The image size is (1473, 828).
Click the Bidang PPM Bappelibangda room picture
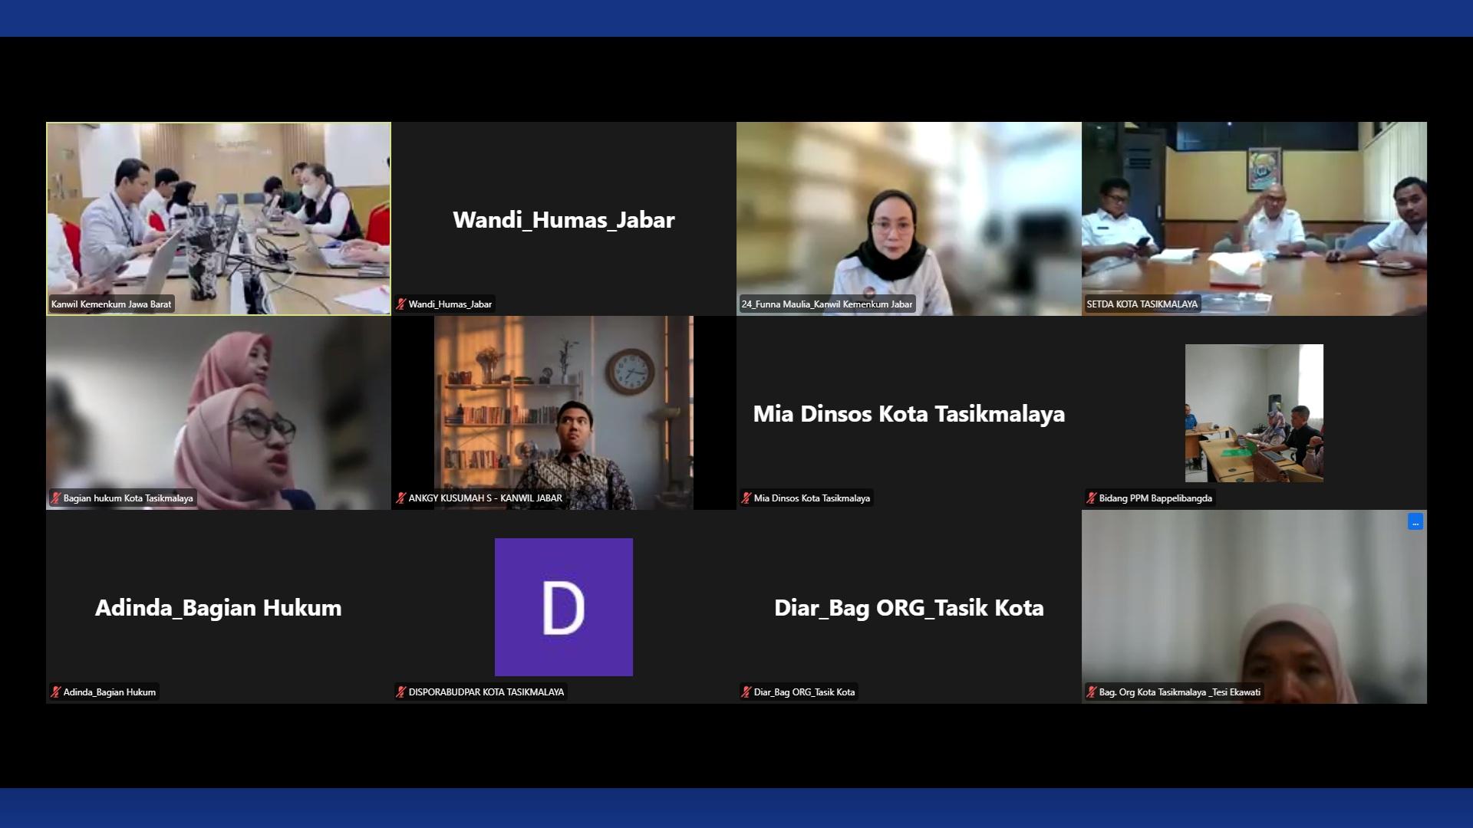pos(1254,412)
